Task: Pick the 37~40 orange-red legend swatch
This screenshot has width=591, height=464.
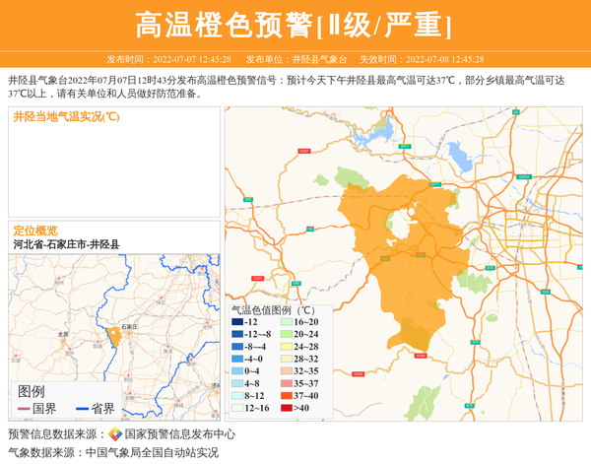Action: [285, 396]
